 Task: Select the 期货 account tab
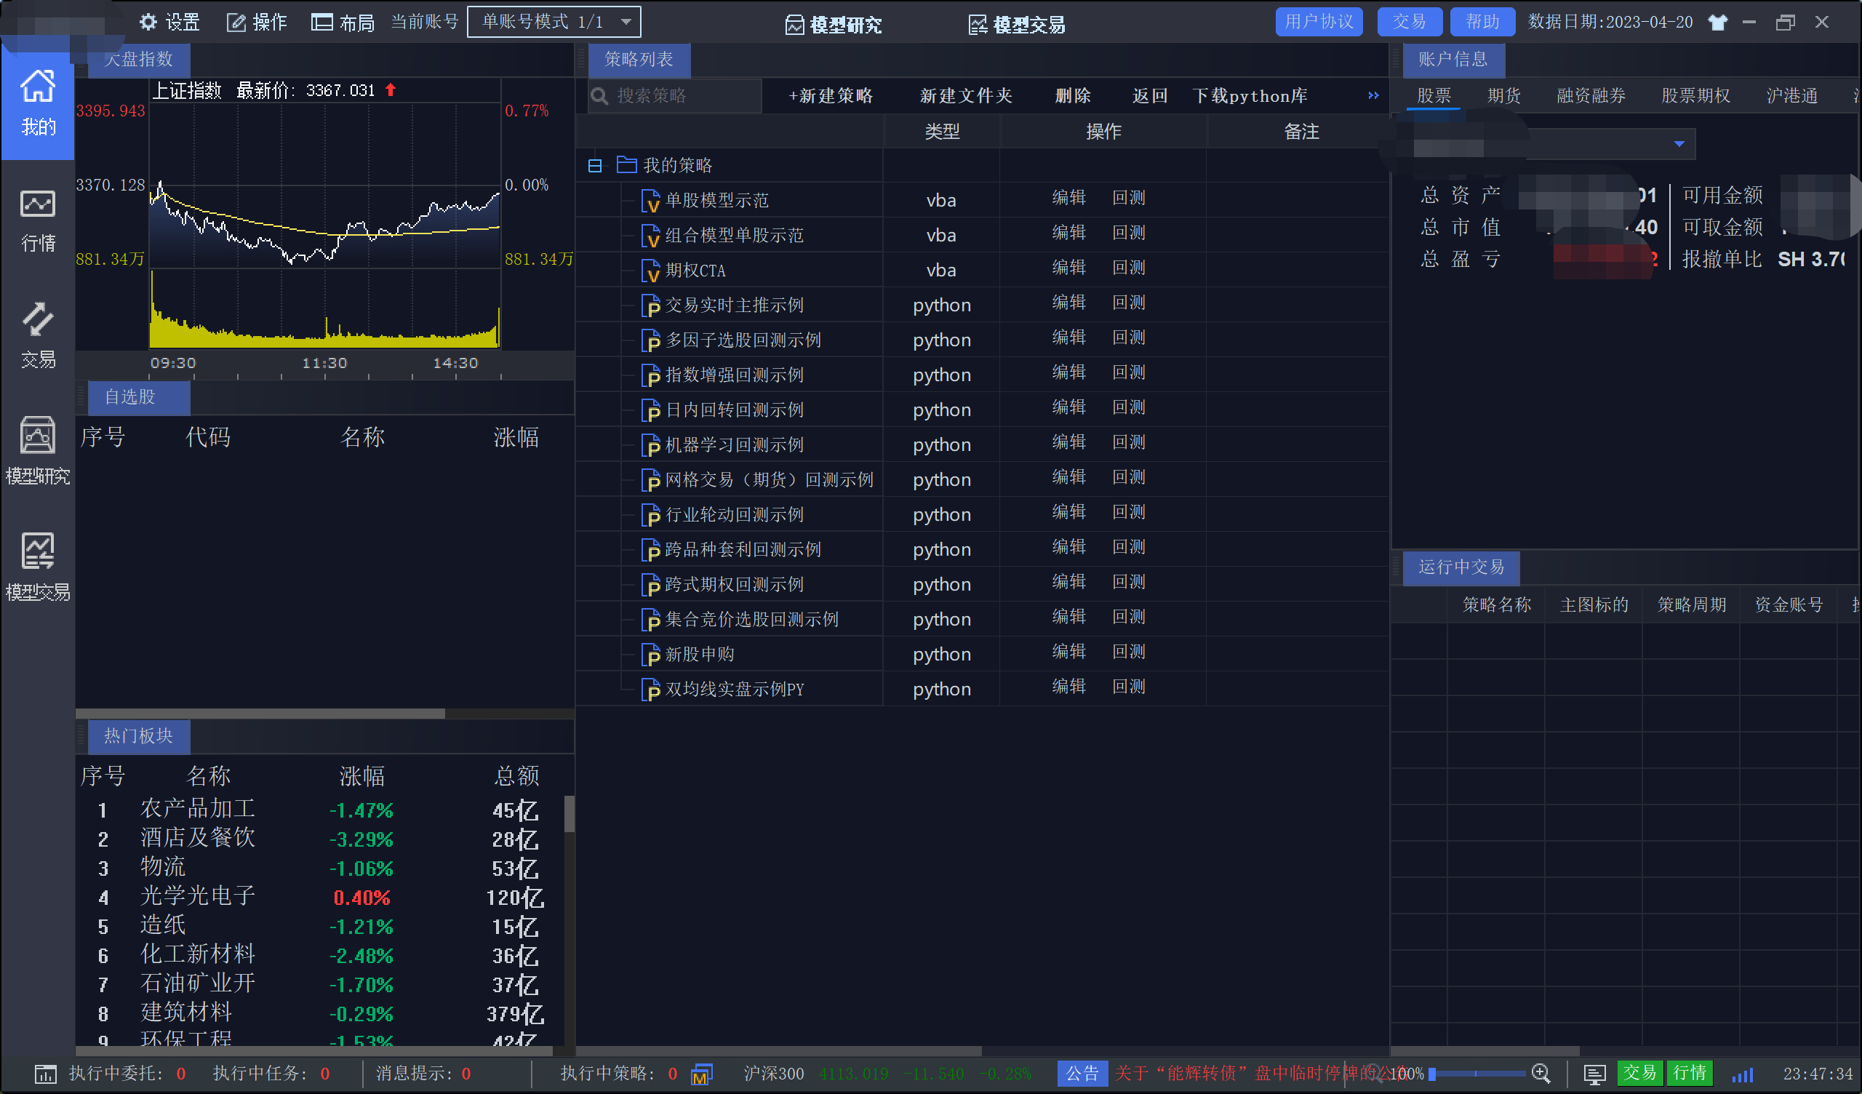coord(1503,96)
